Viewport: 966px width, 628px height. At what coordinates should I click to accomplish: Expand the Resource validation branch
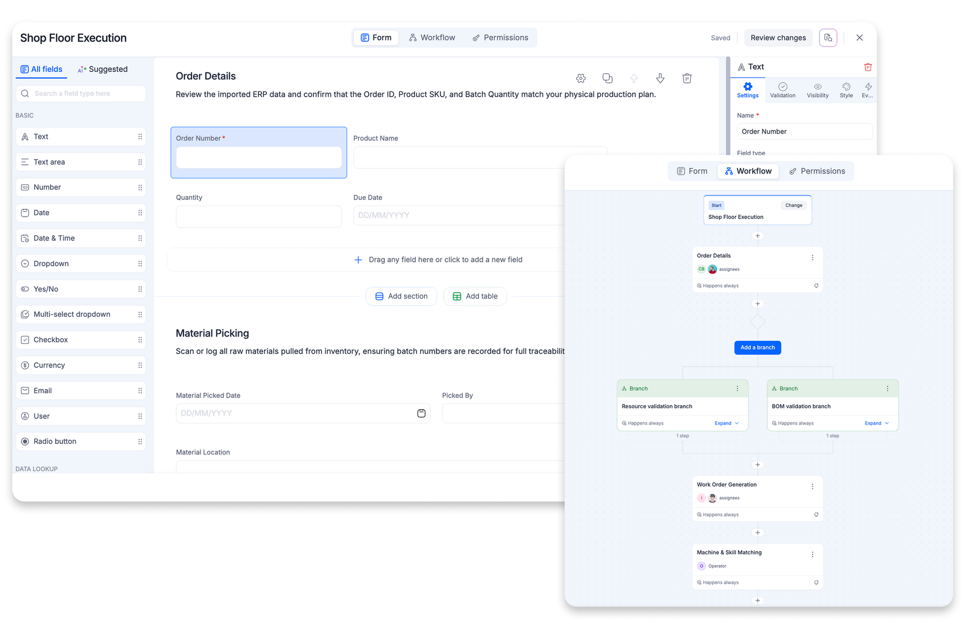point(726,423)
